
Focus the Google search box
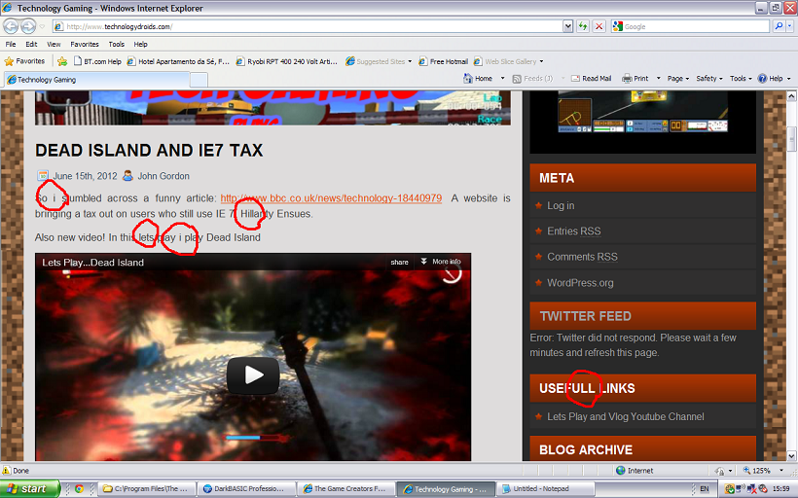(691, 26)
